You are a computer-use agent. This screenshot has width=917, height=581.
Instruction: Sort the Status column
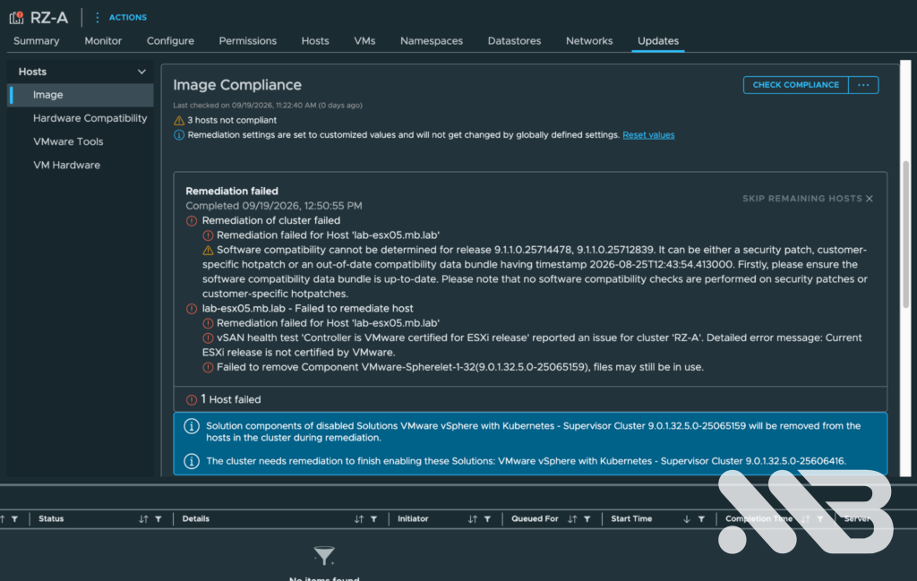(x=143, y=519)
